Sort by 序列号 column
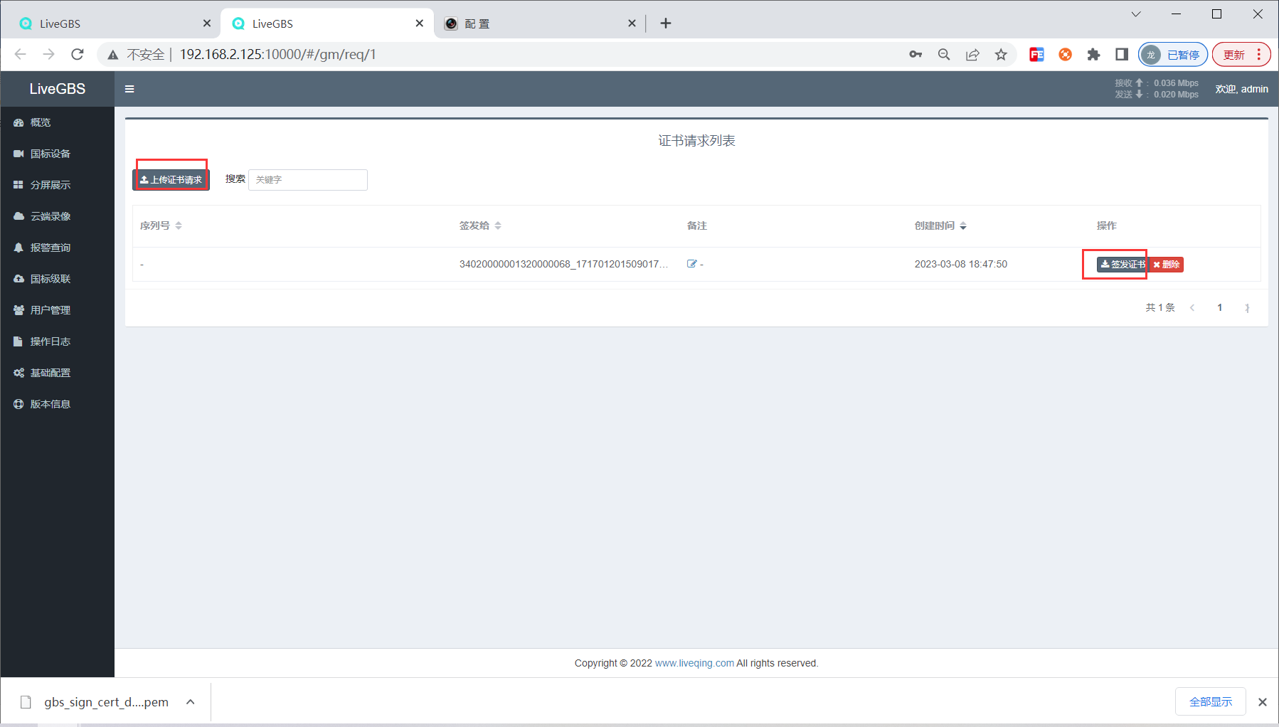The height and width of the screenshot is (727, 1279). [161, 225]
